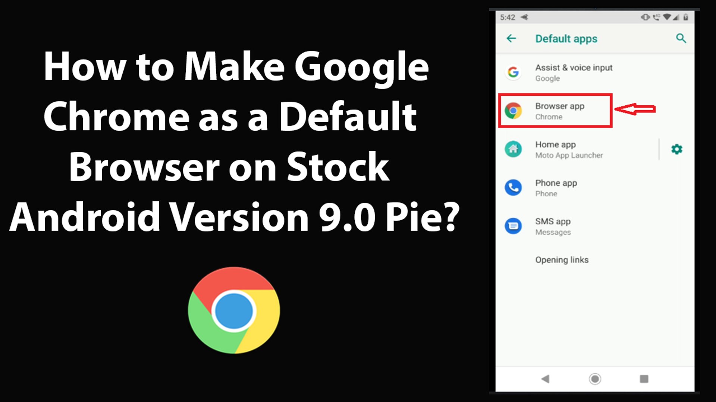The width and height of the screenshot is (716, 402).
Task: Tap the back arrow in the Default apps header
Action: pyautogui.click(x=511, y=38)
